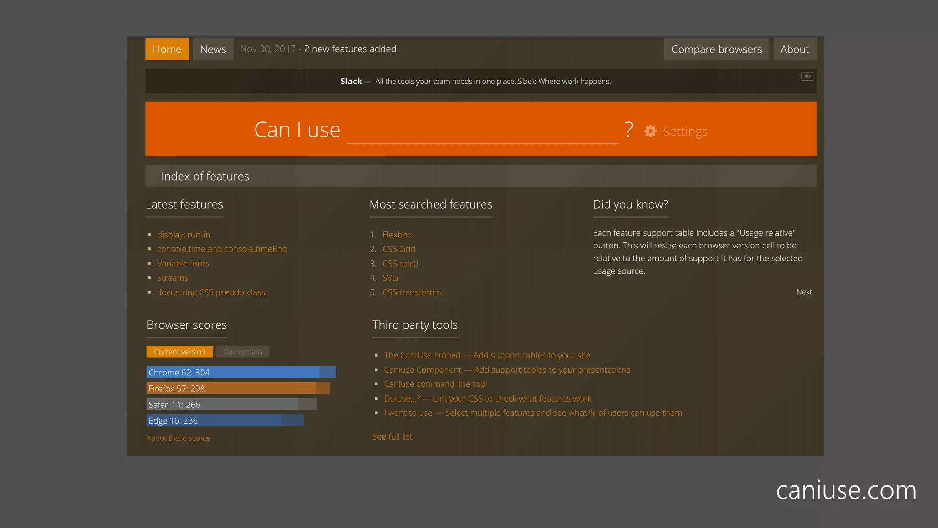Select the Current version toggle
This screenshot has width=938, height=528.
click(x=180, y=352)
